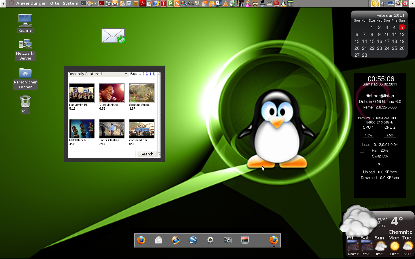Launch VLC media player traffic cone icon
The image size is (415, 259).
[x=225, y=3]
